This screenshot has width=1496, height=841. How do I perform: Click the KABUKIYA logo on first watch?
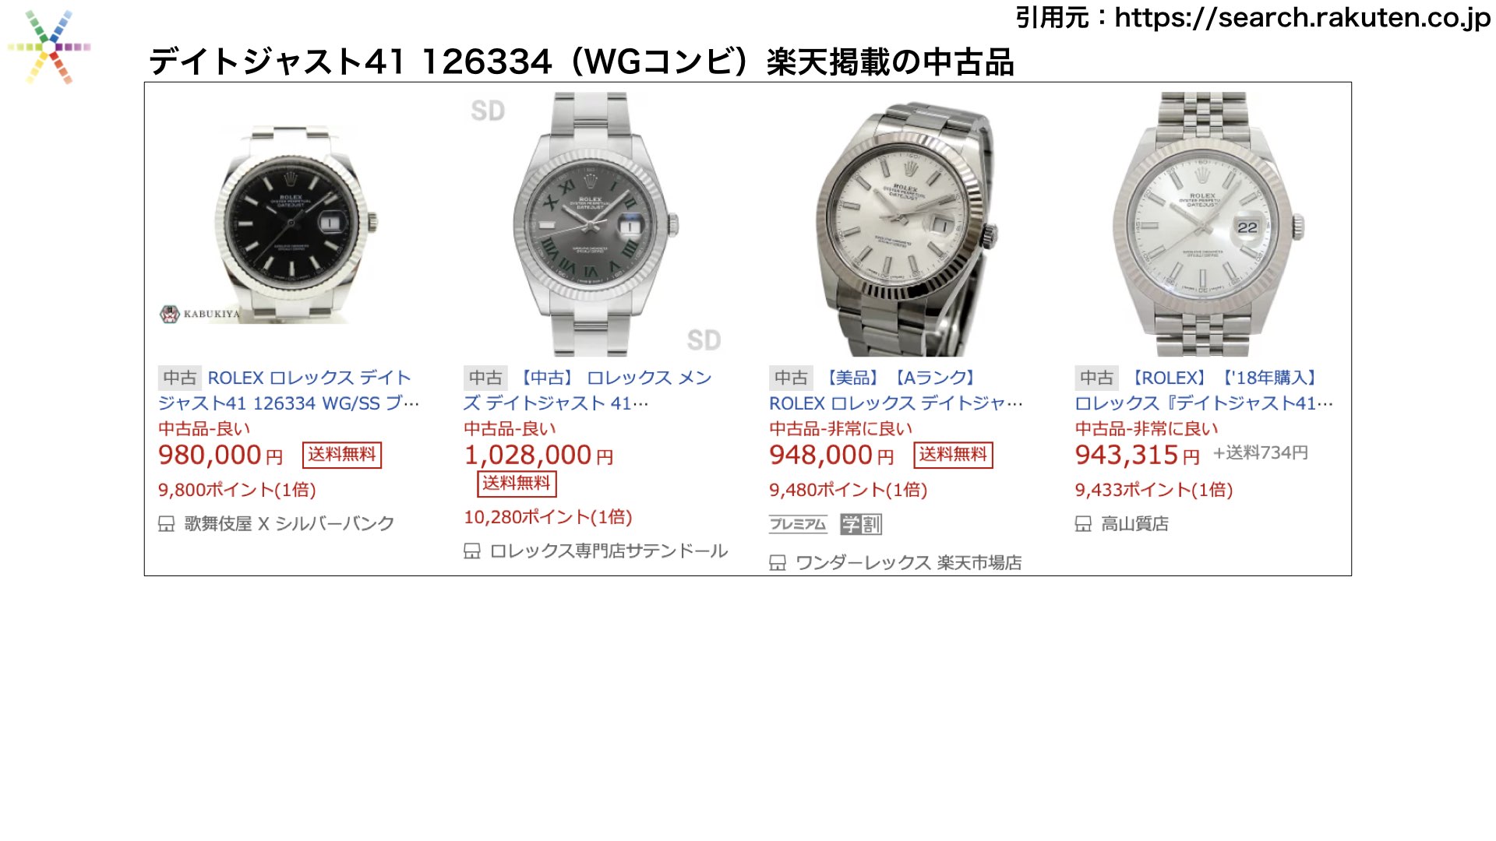point(200,314)
